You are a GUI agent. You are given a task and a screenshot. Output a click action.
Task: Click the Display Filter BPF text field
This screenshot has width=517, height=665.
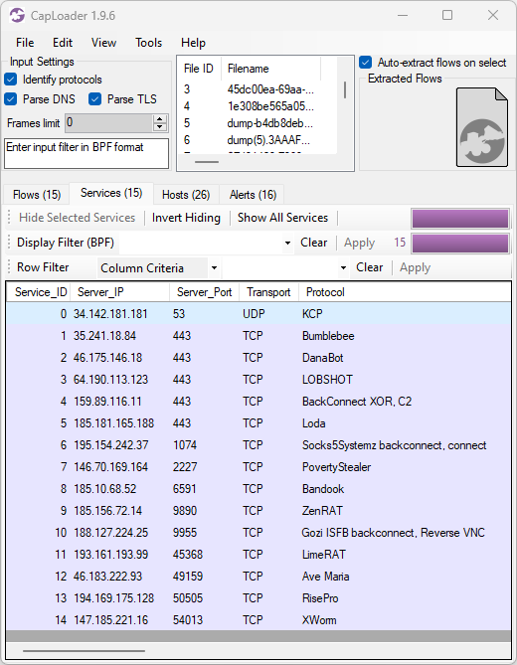[201, 243]
